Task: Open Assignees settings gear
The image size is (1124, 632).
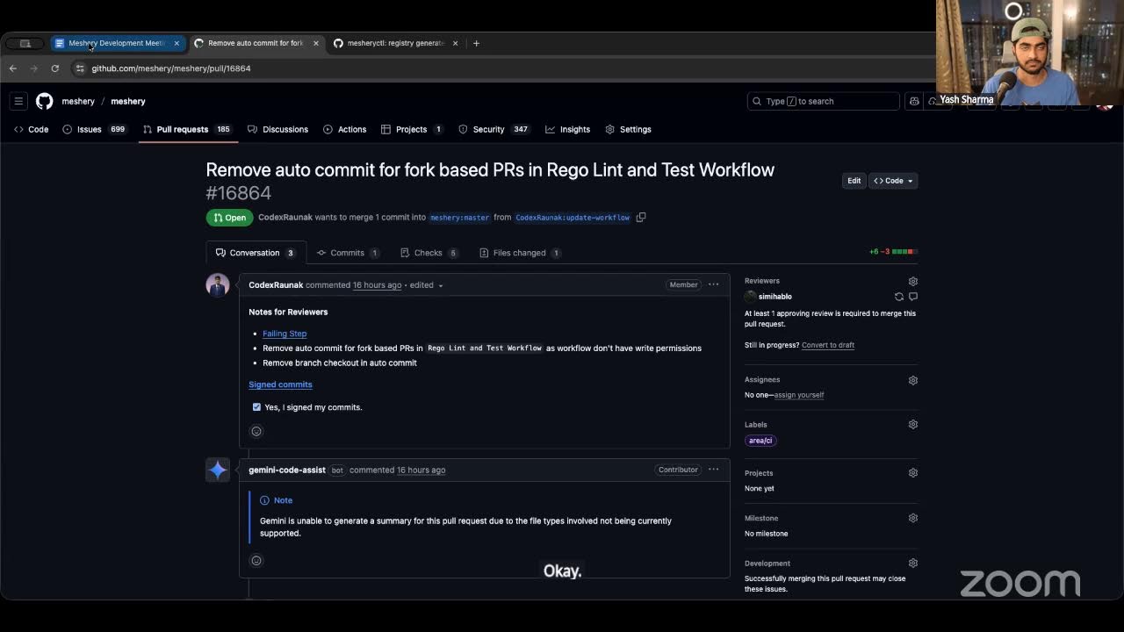Action: (x=913, y=380)
